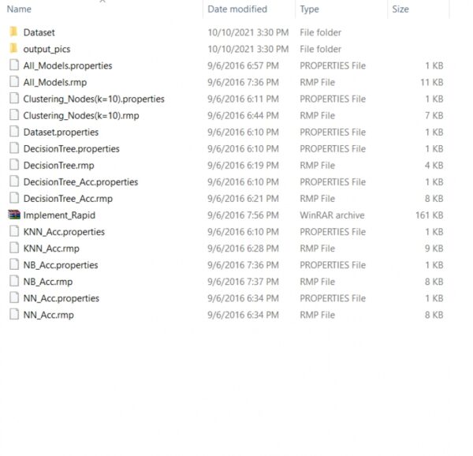Select the Clustering_Nodes(k=10).properties file name
The image size is (473, 456).
[x=94, y=99]
